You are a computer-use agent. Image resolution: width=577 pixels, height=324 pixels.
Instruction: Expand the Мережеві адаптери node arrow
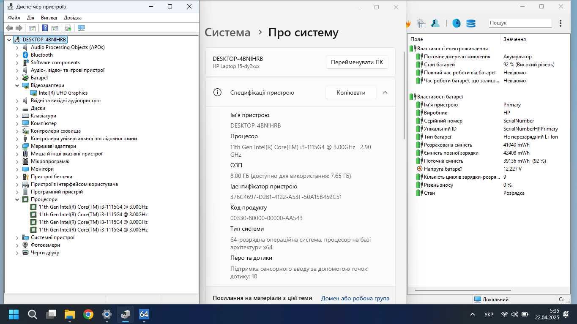coord(17,146)
